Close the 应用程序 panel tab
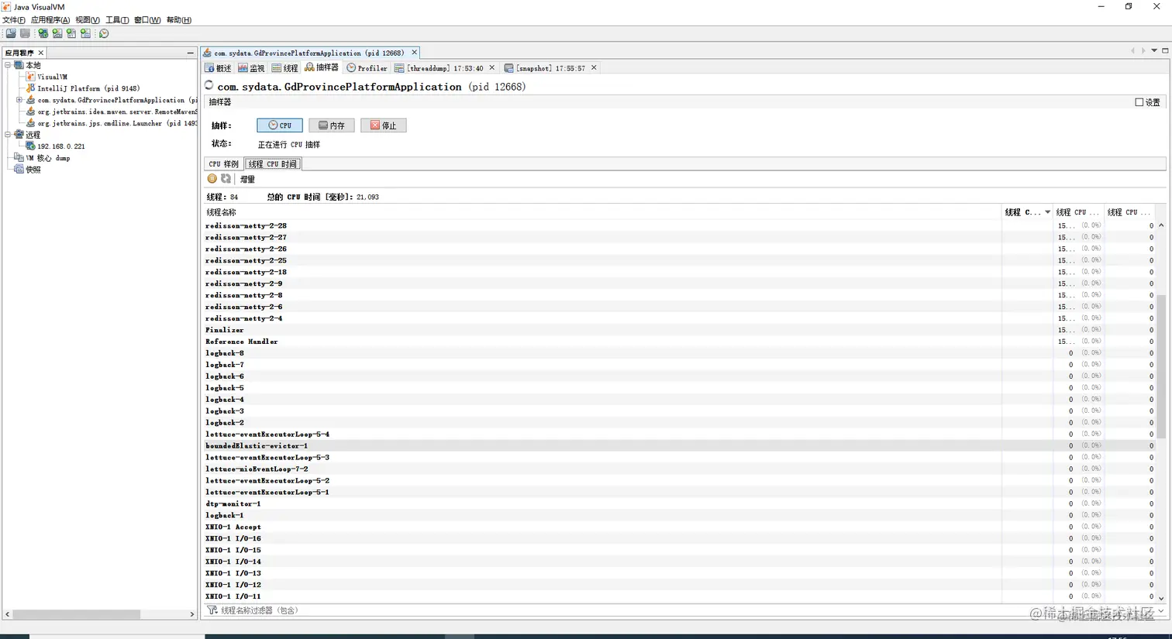 41,53
